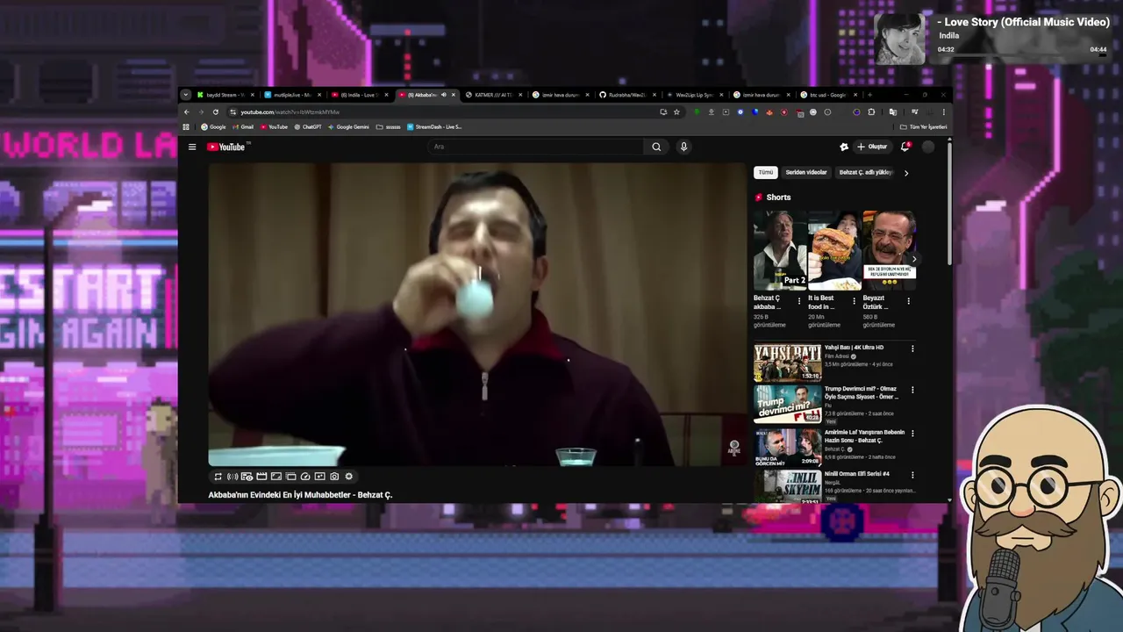Open extension settings gear under player
Screen dimensions: 1123x632
click(x=349, y=477)
